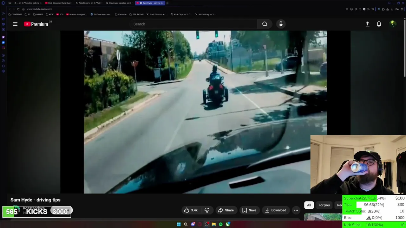Screen dimensions: 406x228
Task: Open Spotify from the taskbar
Action: (221, 224)
